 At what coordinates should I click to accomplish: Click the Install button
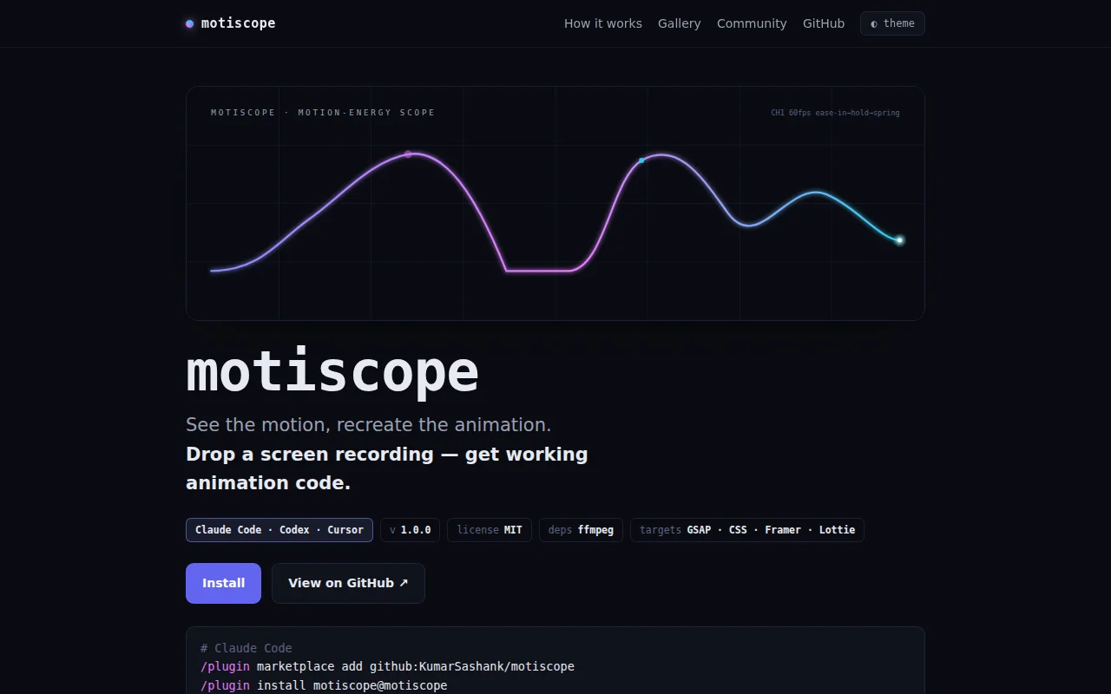pyautogui.click(x=223, y=583)
